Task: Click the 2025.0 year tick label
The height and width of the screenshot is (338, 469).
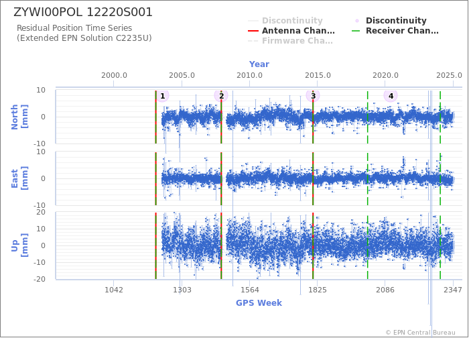Action: [449, 75]
